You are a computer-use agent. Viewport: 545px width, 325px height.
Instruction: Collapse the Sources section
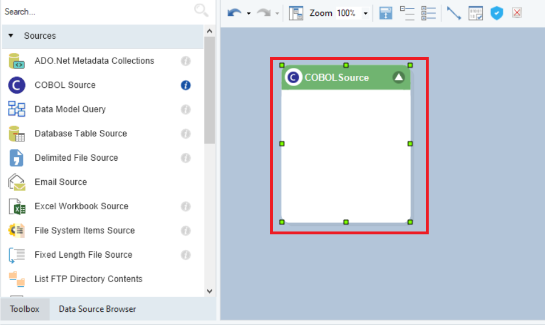point(11,35)
